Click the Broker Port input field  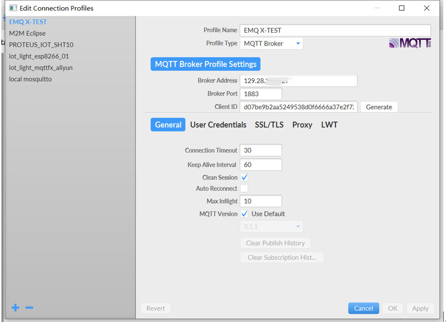click(260, 93)
